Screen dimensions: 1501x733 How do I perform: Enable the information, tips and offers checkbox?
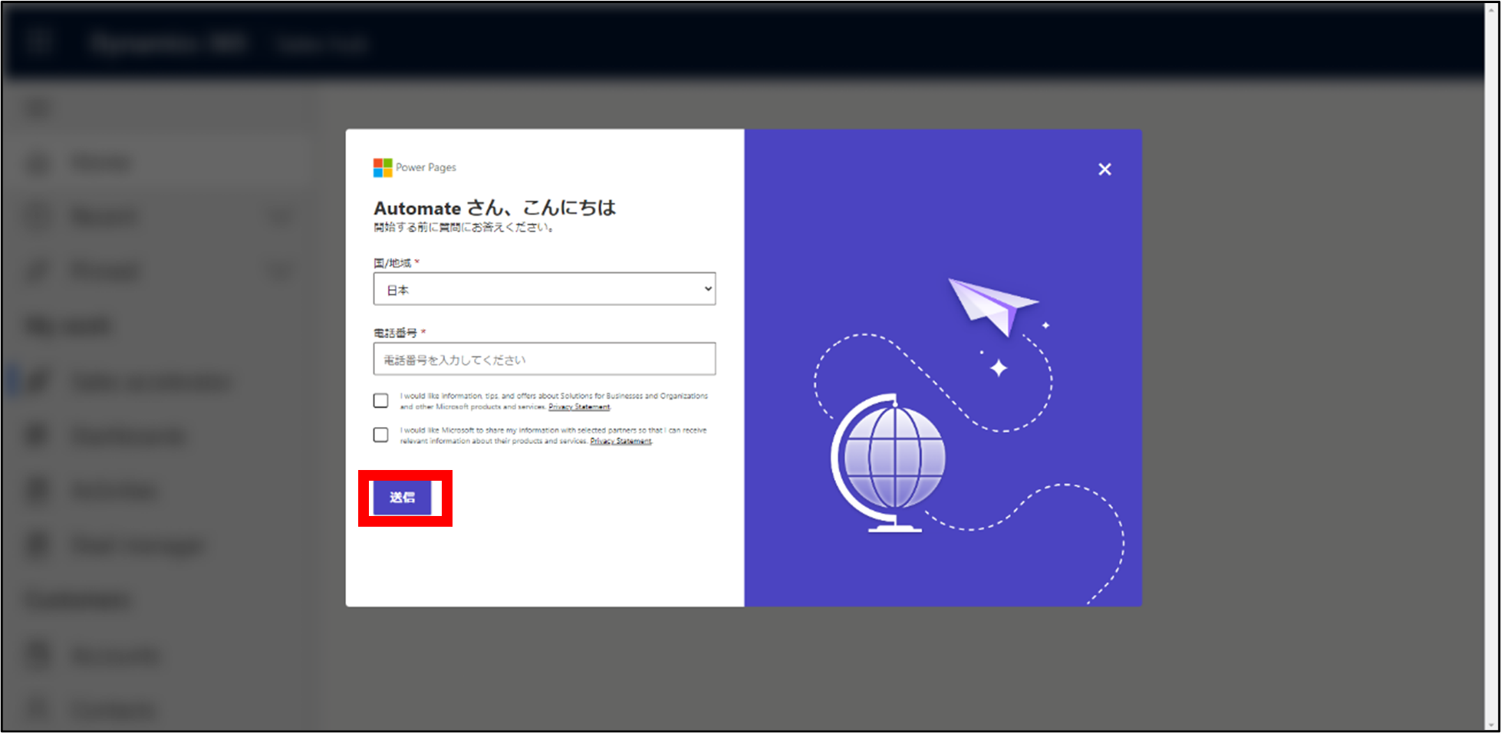click(380, 400)
